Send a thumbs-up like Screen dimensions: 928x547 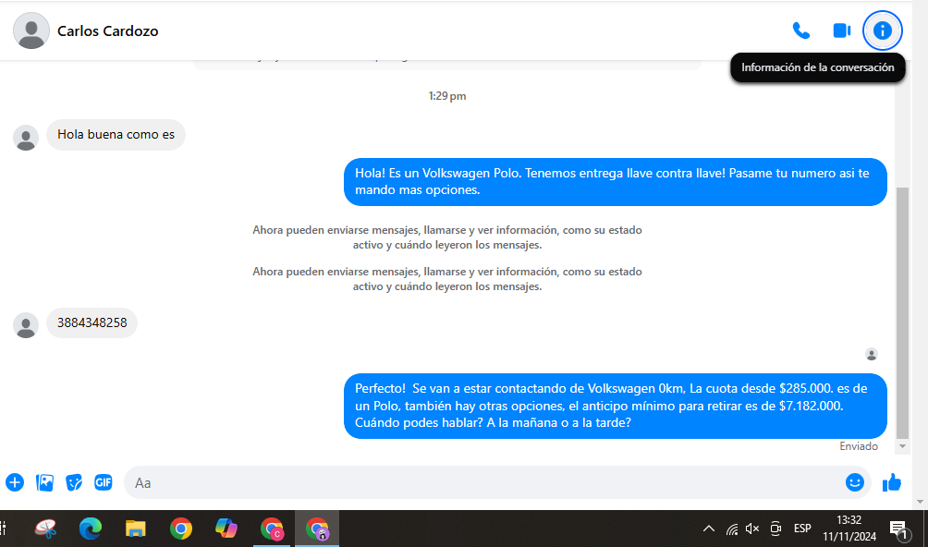[892, 482]
